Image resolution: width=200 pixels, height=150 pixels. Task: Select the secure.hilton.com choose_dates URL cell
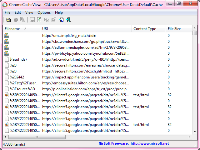pos(86,65)
